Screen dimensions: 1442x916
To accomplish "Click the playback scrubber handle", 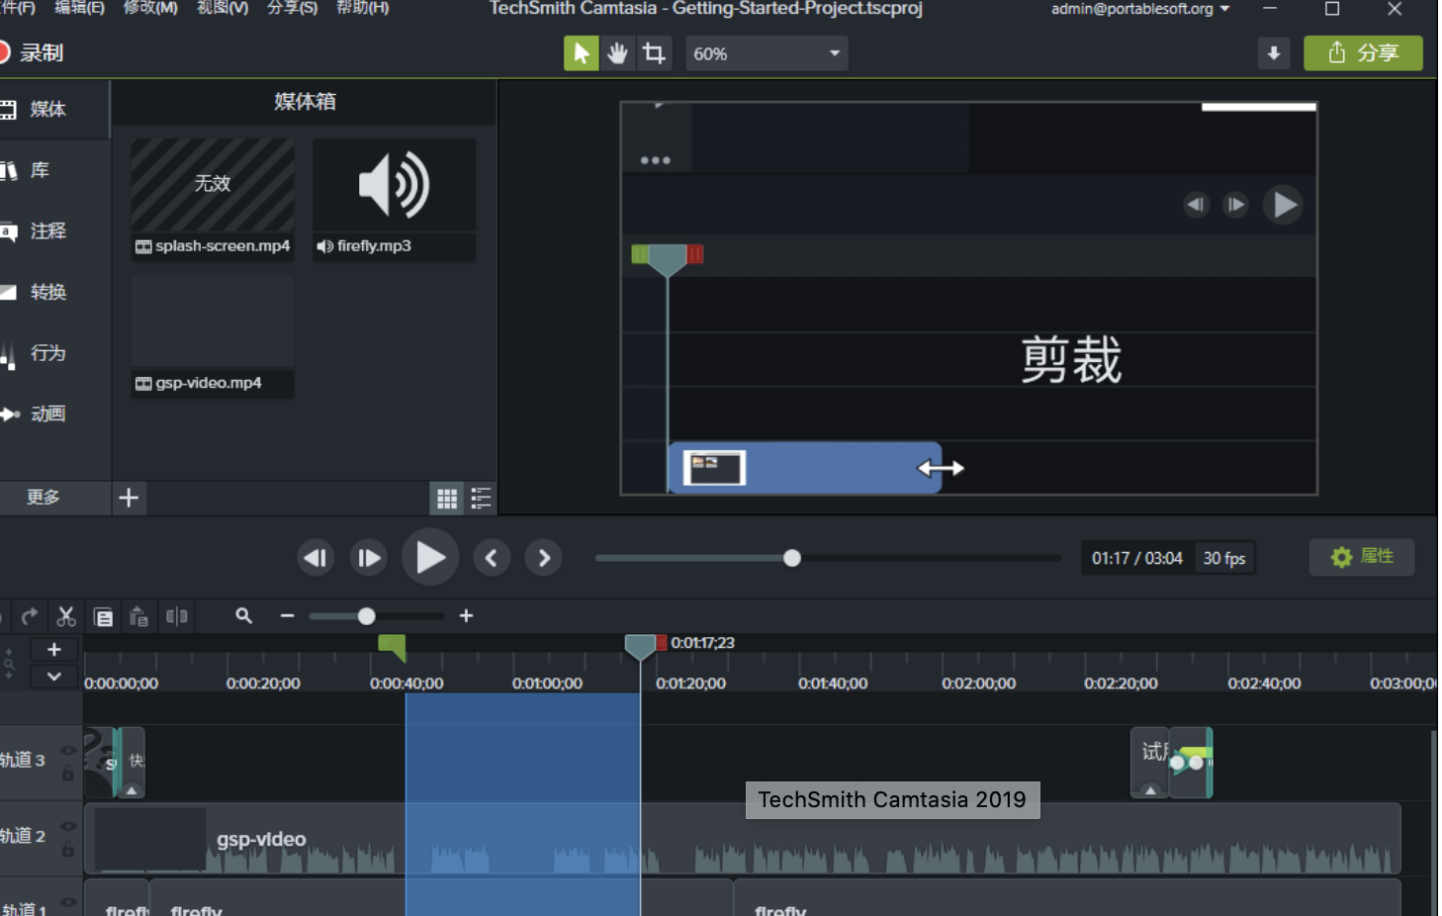I will coord(791,558).
